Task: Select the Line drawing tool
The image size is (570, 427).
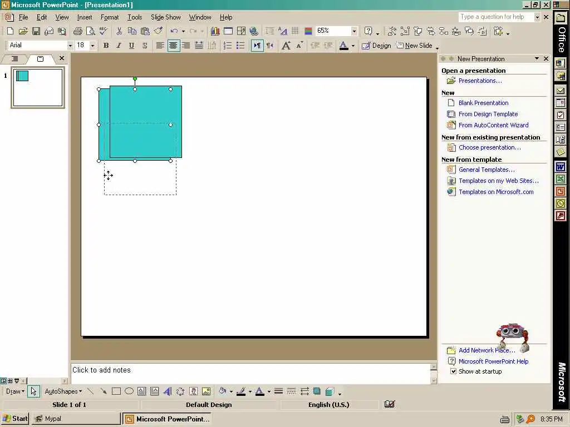Action: point(91,391)
